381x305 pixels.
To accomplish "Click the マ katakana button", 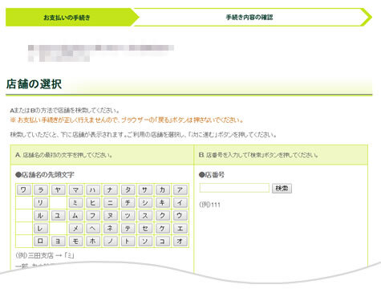I will coord(75,190).
